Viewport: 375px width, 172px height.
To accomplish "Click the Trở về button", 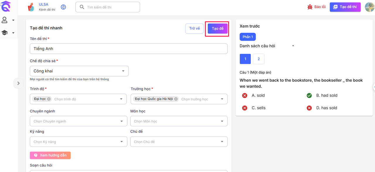I will [194, 28].
